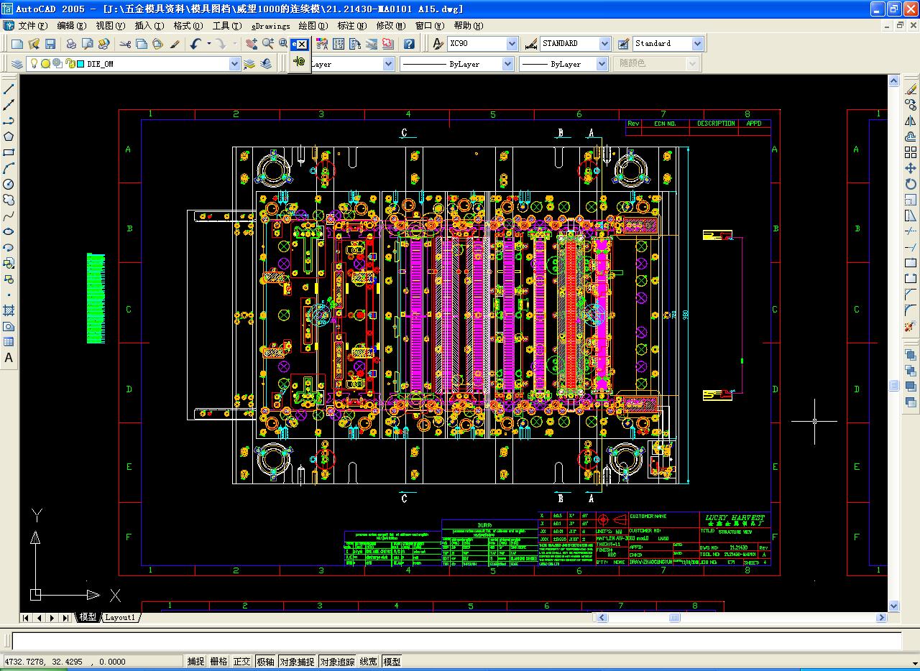Open the 文件(F) menu
This screenshot has height=671, width=920.
[x=33, y=26]
